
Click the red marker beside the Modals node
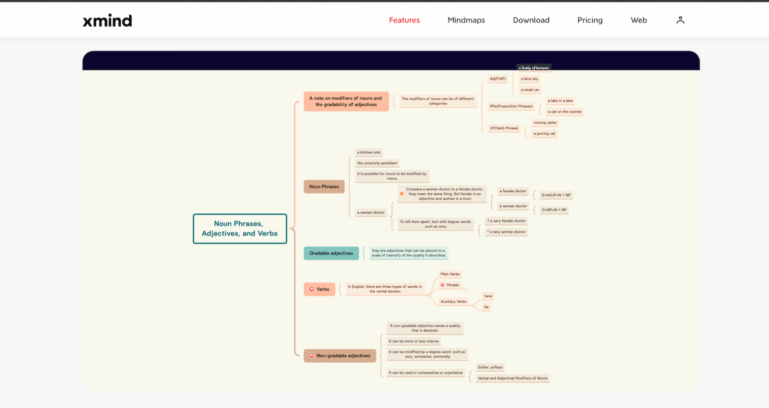click(443, 285)
